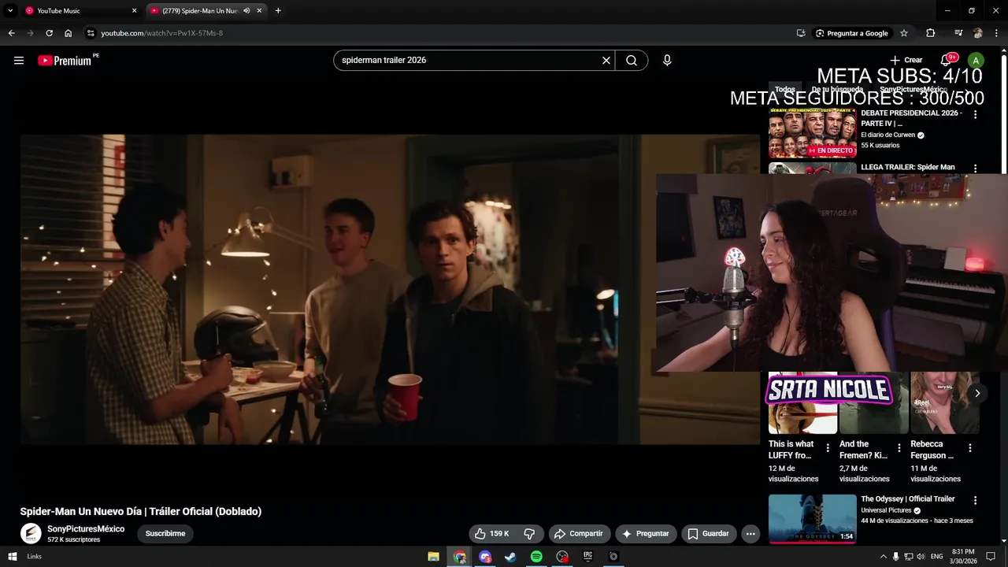The width and height of the screenshot is (1008, 567).
Task: Like the video showing 159 K
Action: tap(492, 533)
